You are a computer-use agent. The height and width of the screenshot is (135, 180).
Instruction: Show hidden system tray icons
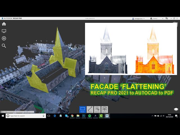pos(152,116)
